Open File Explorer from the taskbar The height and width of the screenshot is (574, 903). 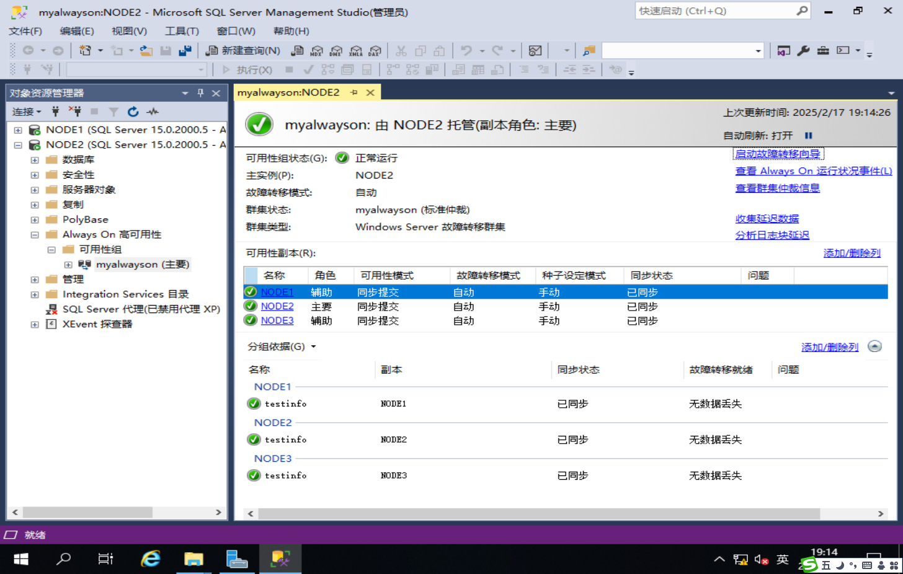point(193,559)
